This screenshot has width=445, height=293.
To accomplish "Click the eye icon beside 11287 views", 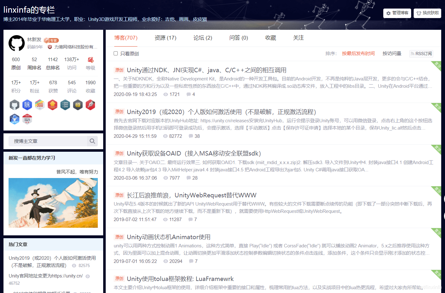I will [x=165, y=220].
